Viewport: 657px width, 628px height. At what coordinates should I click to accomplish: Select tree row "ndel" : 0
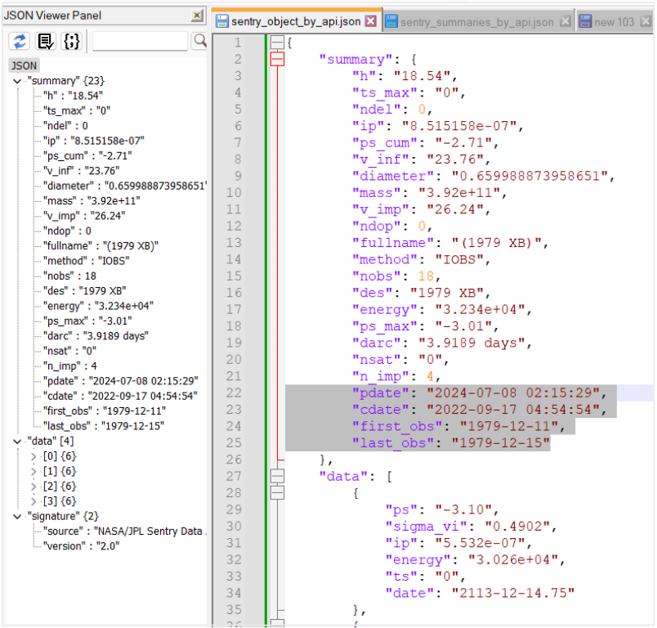tap(65, 126)
